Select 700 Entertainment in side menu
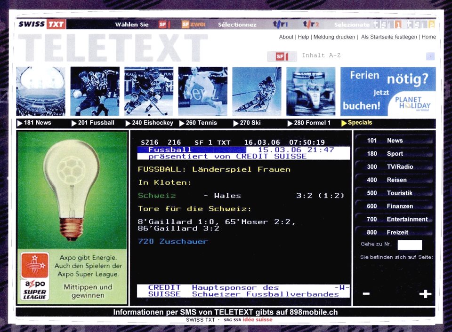Screen dimensions: 452x332 coord(395,219)
